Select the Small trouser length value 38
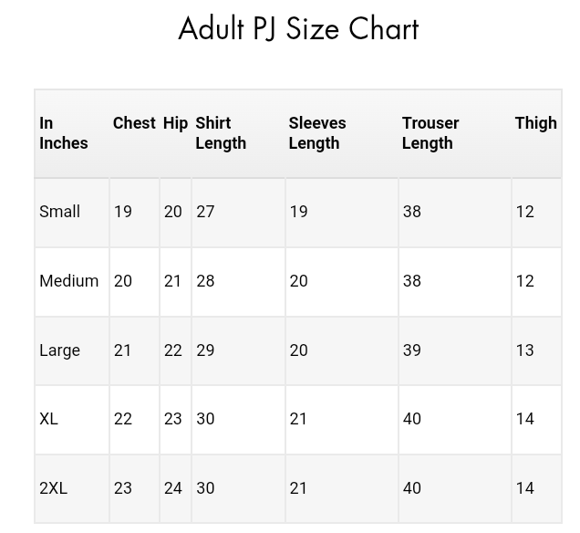Viewport: 580px width, 533px height. (x=412, y=212)
